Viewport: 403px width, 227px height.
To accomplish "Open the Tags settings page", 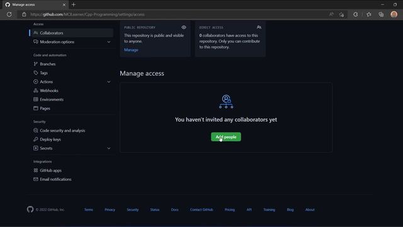I will coord(43,73).
